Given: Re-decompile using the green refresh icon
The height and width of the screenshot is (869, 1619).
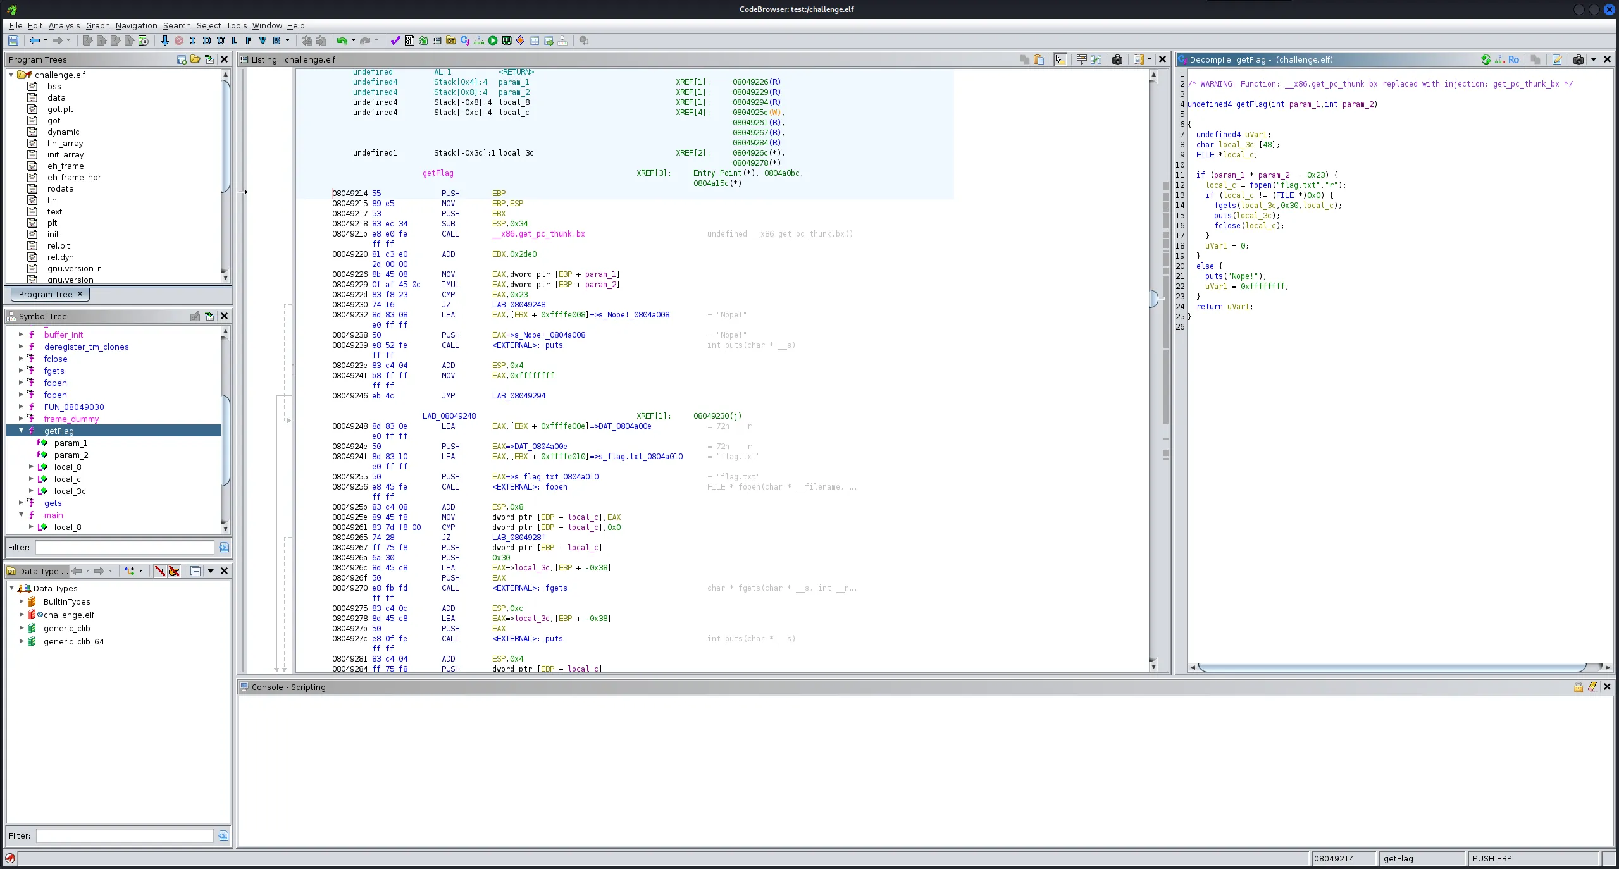Looking at the screenshot, I should [1486, 59].
